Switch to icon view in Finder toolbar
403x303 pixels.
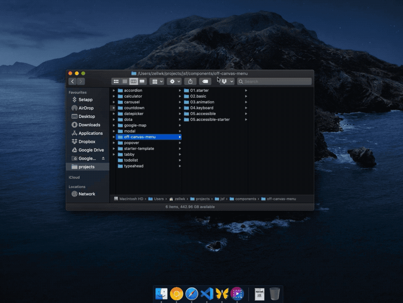pyautogui.click(x=116, y=81)
